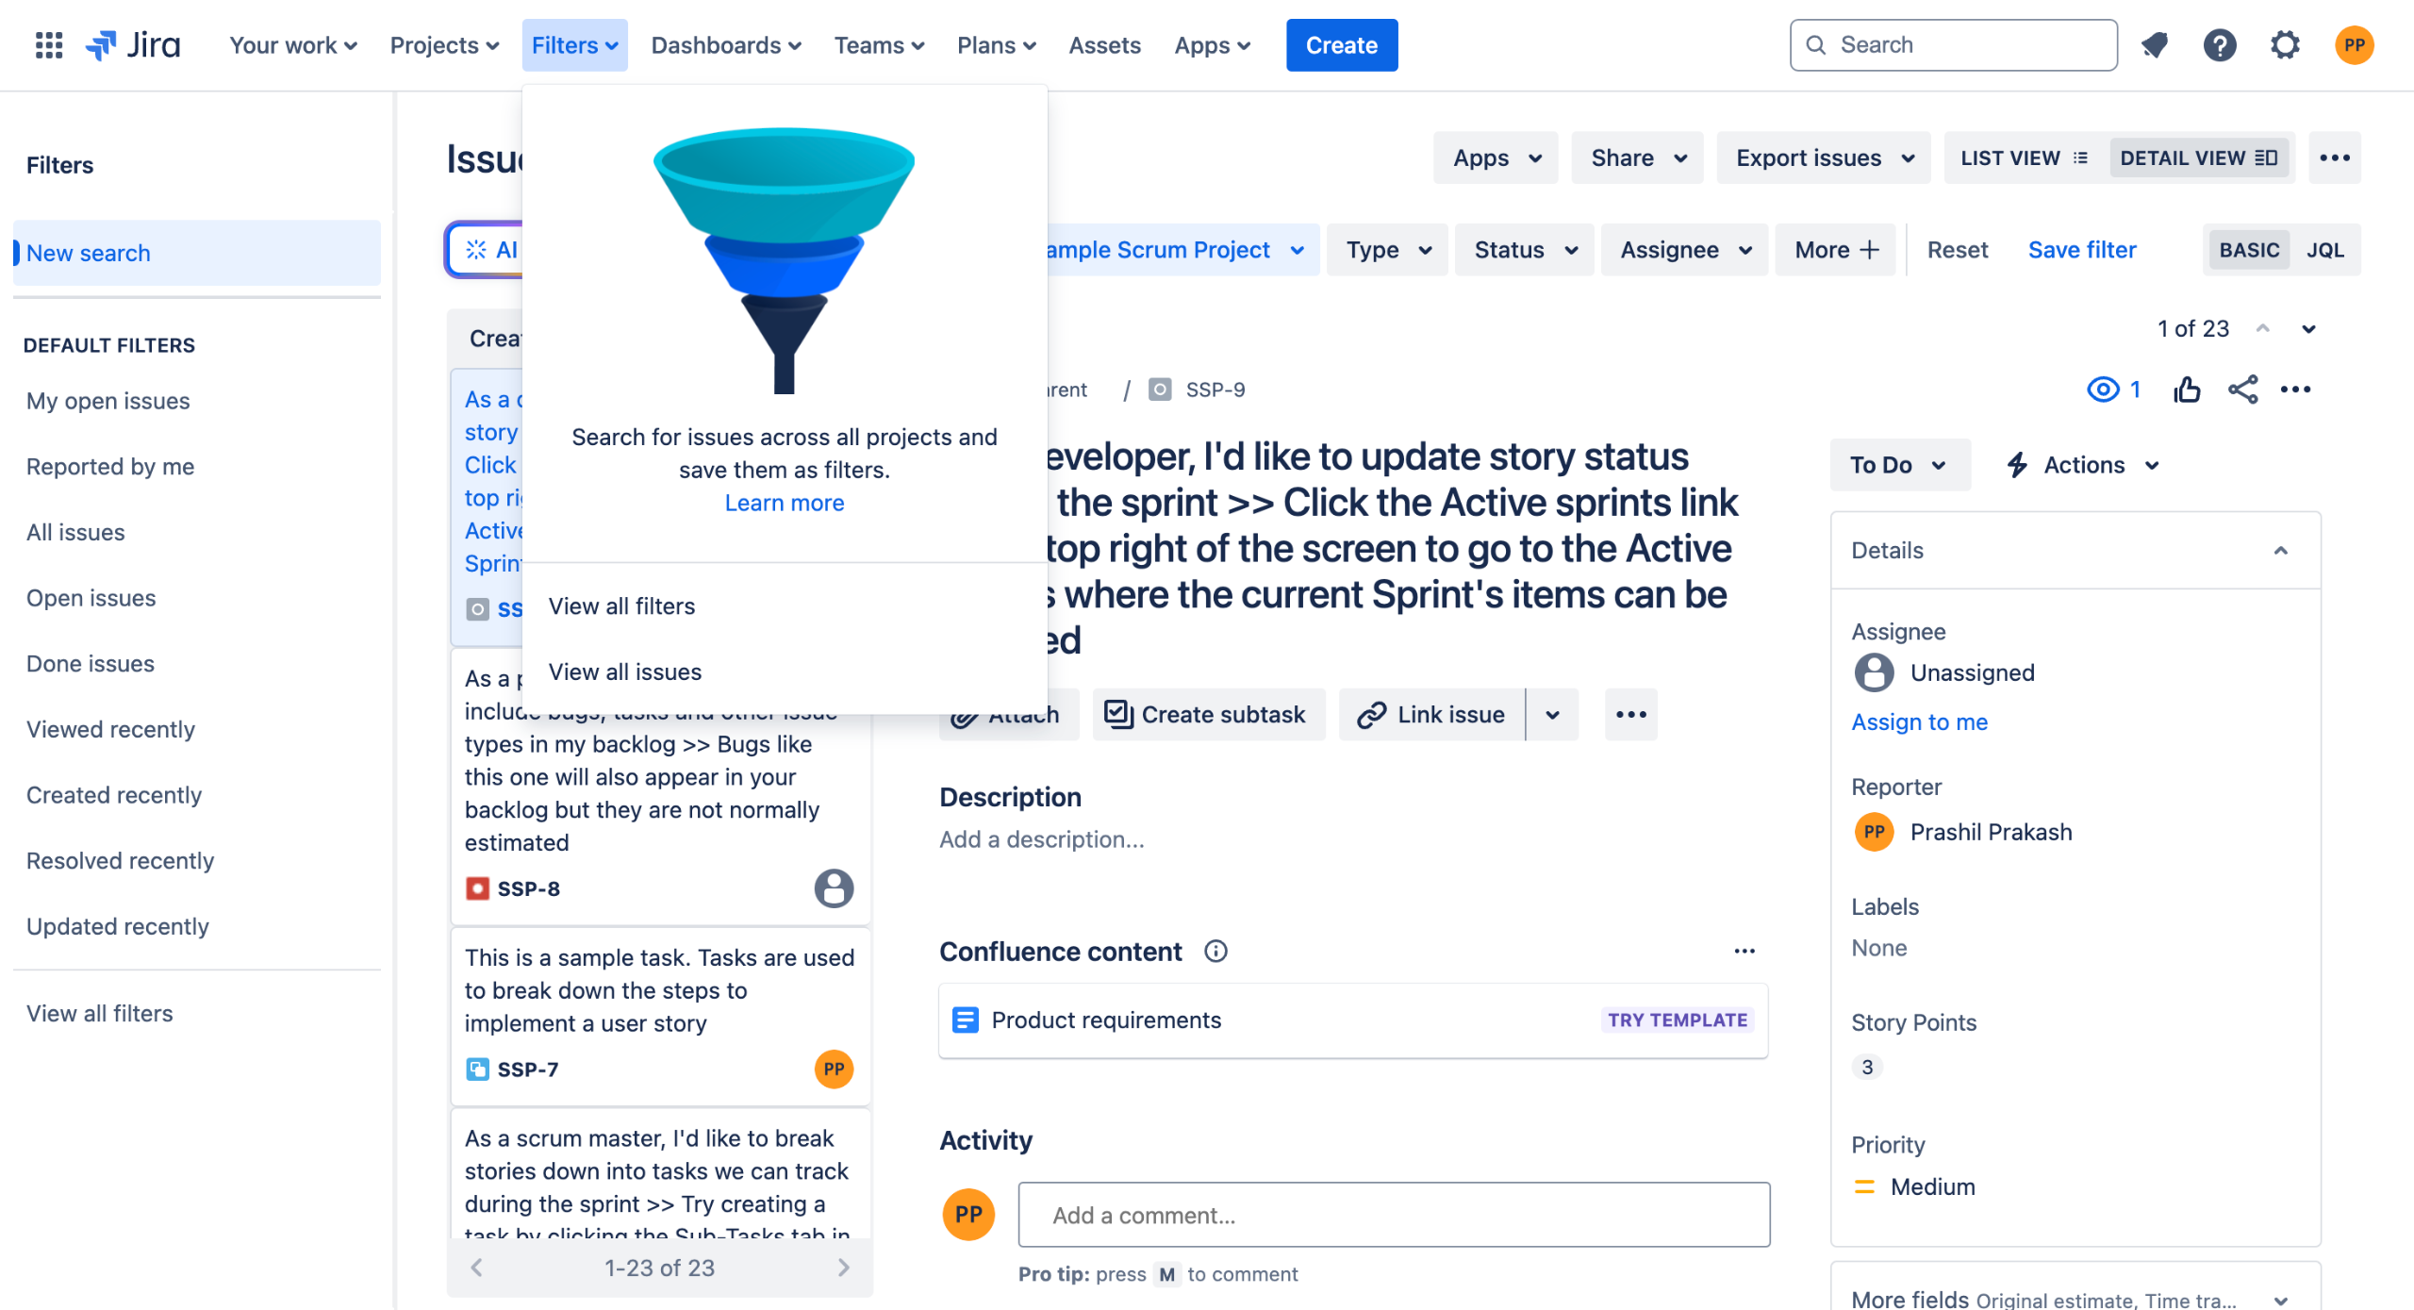This screenshot has width=2414, height=1310.
Task: Click the thumbs-up vote icon
Action: tap(2187, 390)
